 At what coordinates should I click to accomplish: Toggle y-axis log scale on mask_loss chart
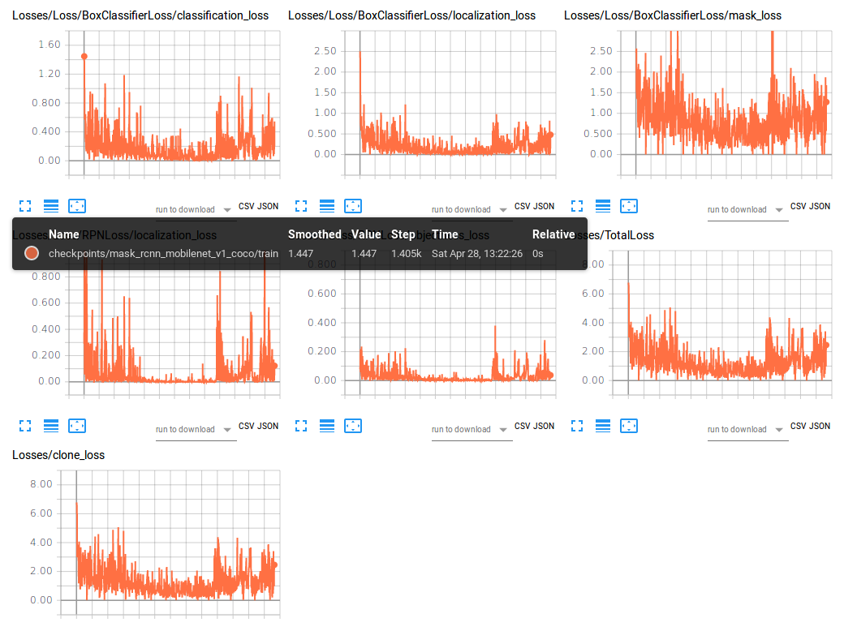click(x=603, y=206)
